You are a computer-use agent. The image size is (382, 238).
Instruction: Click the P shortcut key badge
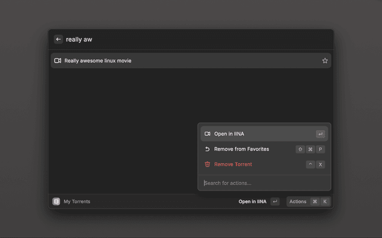[x=321, y=149]
